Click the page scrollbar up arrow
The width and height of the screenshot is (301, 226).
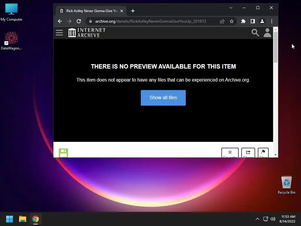click(x=275, y=29)
